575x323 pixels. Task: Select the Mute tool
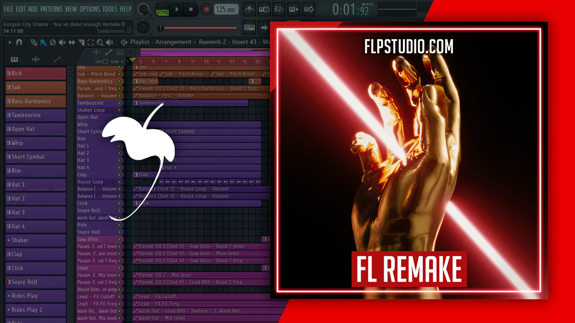(62, 42)
